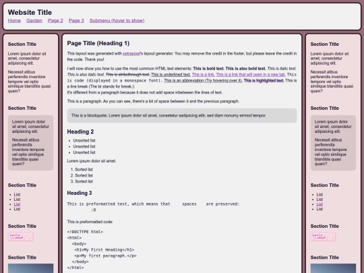This screenshot has height=273, width=364.
Task: Click the petrapixel badge in left sidebar
Action: click(x=21, y=237)
